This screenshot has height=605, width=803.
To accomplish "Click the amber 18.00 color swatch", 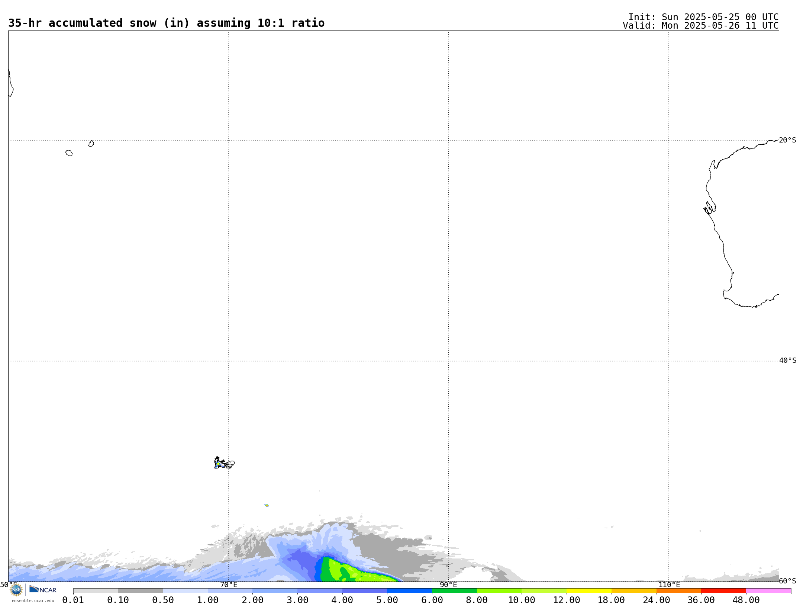I will point(634,591).
